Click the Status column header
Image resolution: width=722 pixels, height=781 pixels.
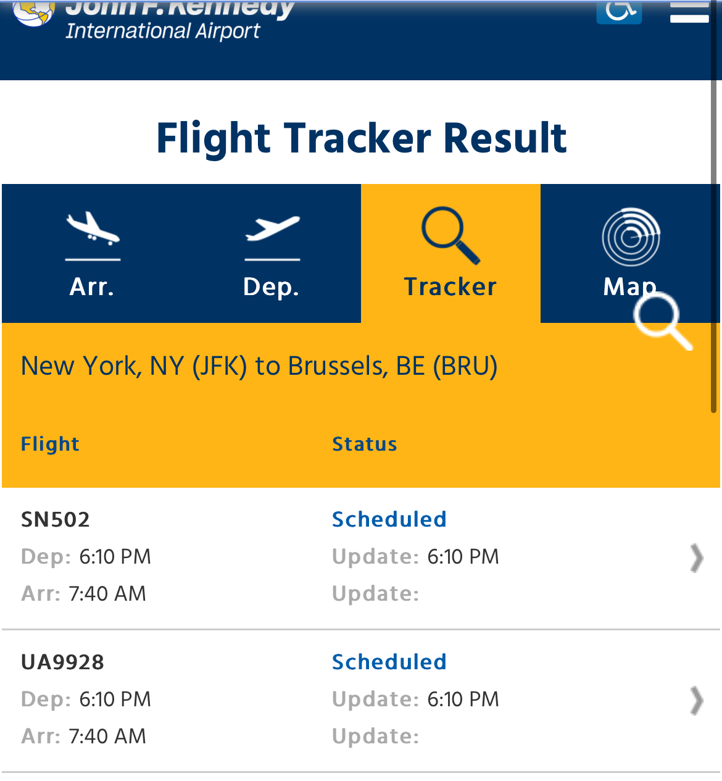[x=364, y=444]
